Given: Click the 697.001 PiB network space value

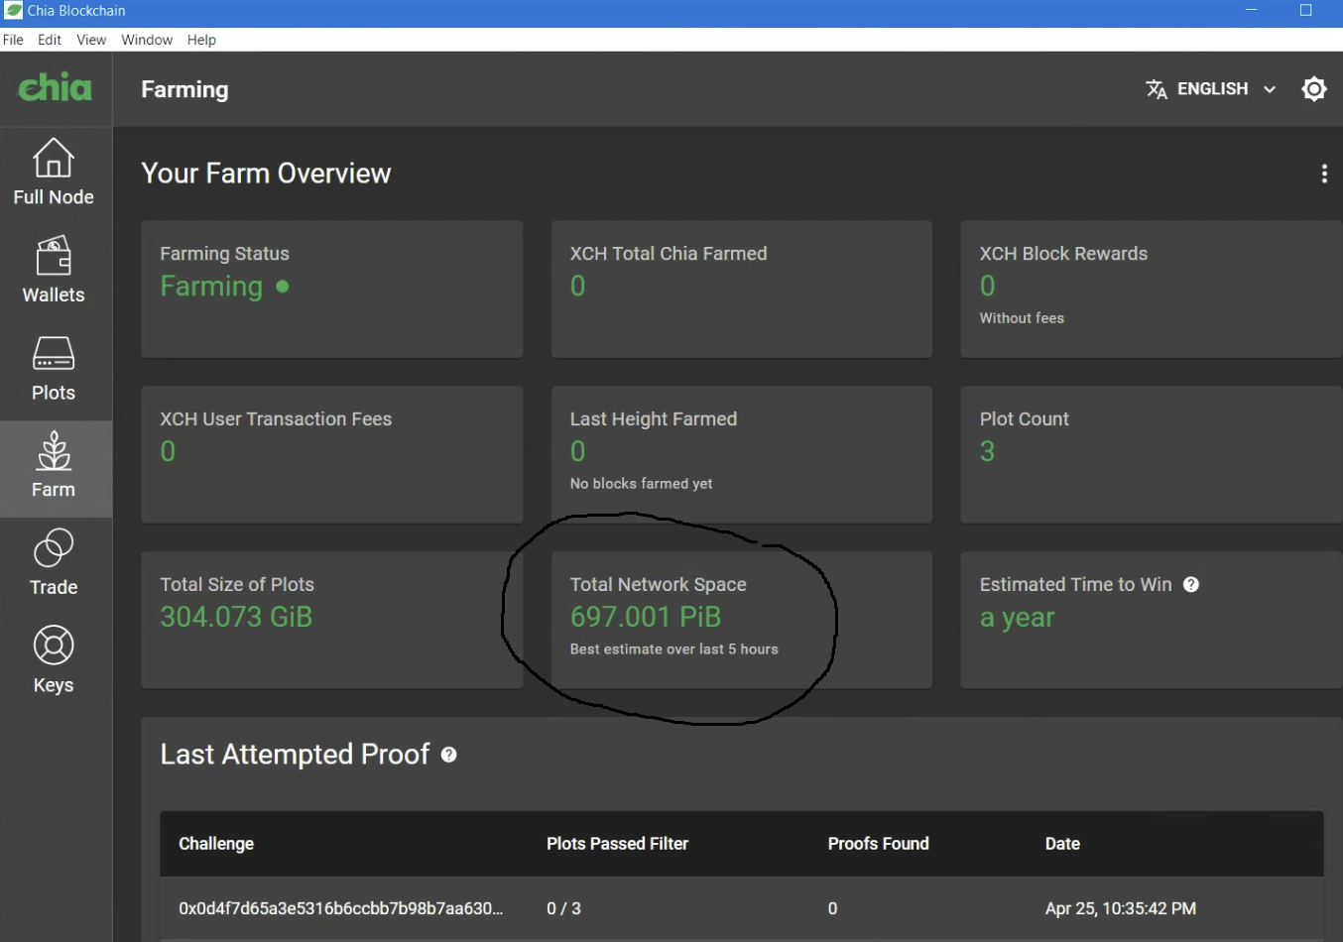Looking at the screenshot, I should pyautogui.click(x=646, y=617).
